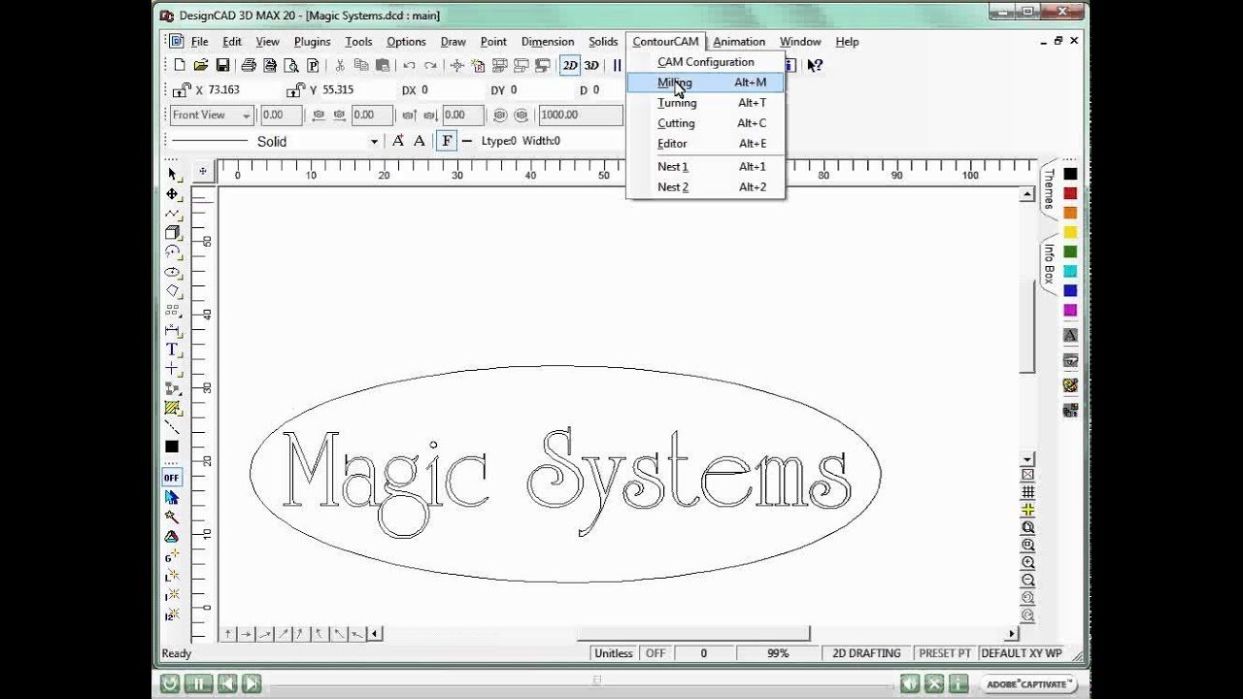
Task: Choose Nest 2 from menu
Action: [706, 187]
